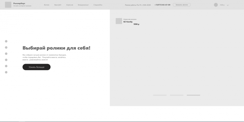This screenshot has width=244, height=122.
Task: Switch to the first slide indicator bar
Action: pos(160,95)
